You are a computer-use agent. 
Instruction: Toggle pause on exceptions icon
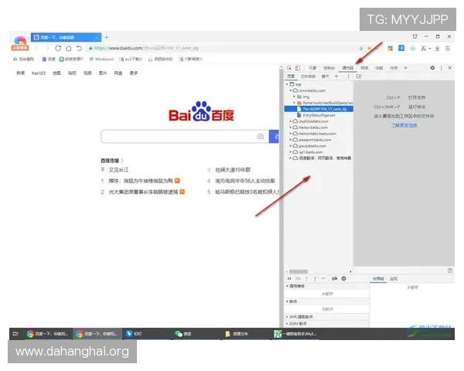pos(343,278)
